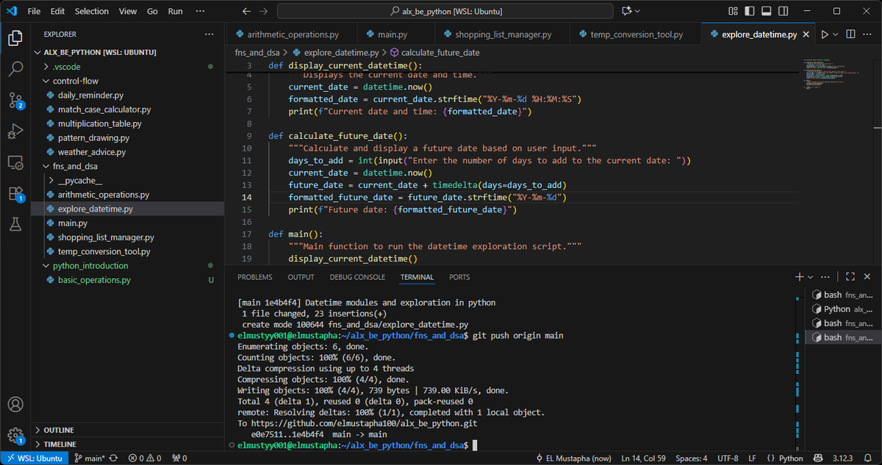Open the Copilot dropdown chevron in the title bar

pyautogui.click(x=637, y=12)
